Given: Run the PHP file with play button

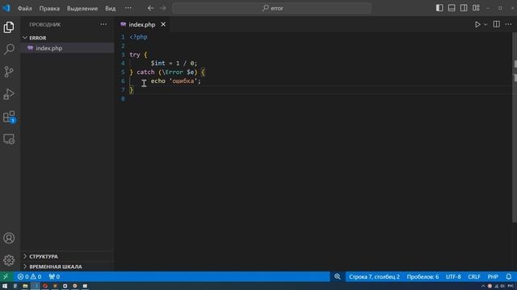Looking at the screenshot, I should coord(477,24).
